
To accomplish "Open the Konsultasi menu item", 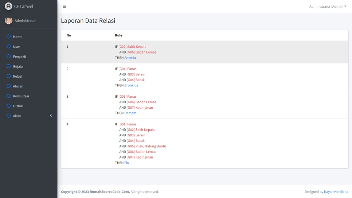I will click(29, 96).
